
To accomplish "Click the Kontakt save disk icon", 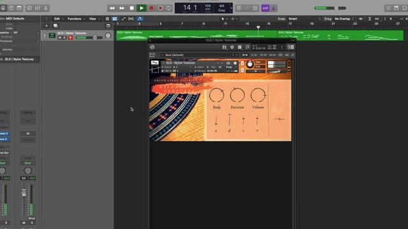I will pos(224,47).
